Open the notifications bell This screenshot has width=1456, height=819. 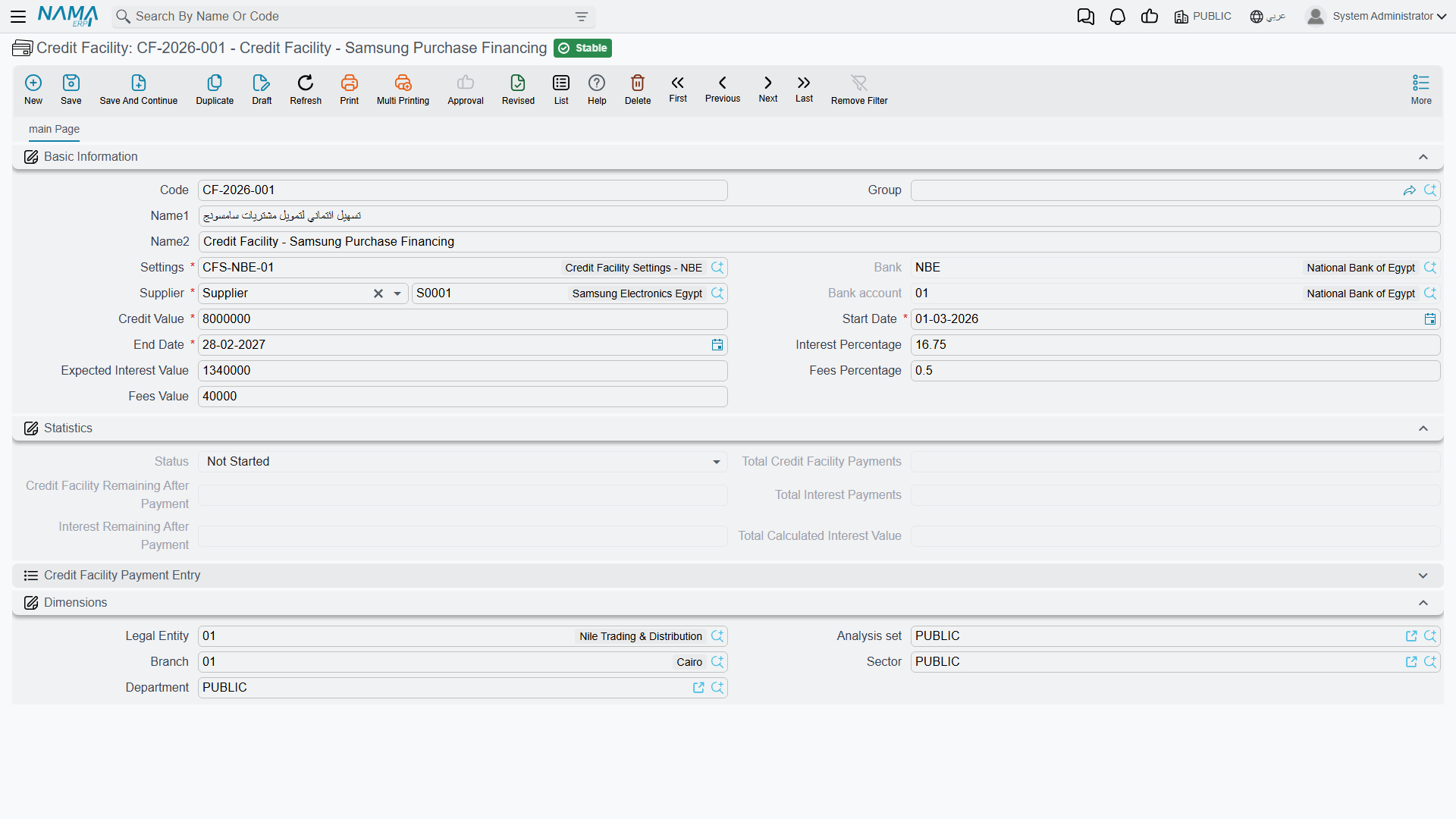(x=1118, y=17)
